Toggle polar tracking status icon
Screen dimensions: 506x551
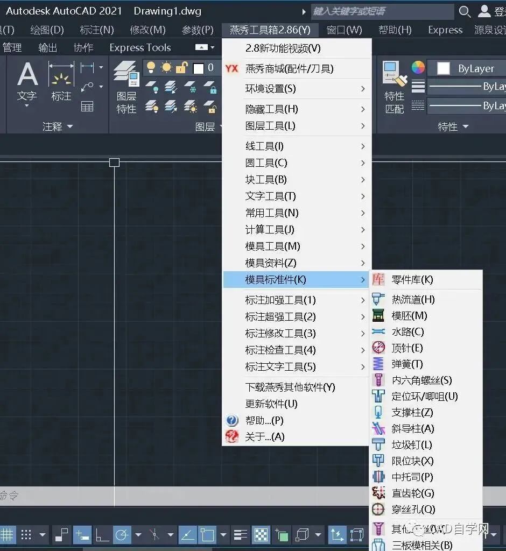pos(122,535)
